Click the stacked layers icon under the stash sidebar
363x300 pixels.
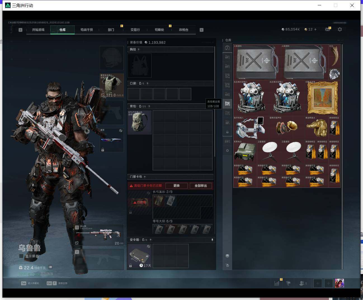[x=227, y=256]
